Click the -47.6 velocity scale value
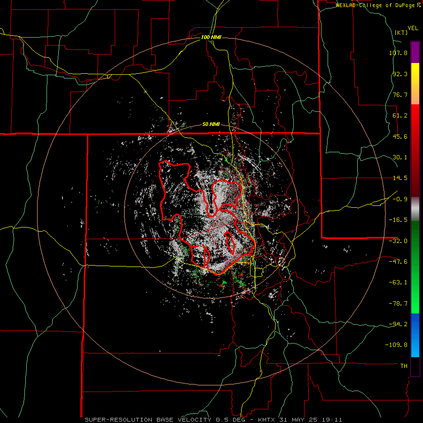 [398, 262]
